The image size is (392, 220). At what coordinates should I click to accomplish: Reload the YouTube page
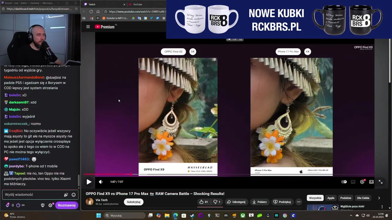[91, 12]
